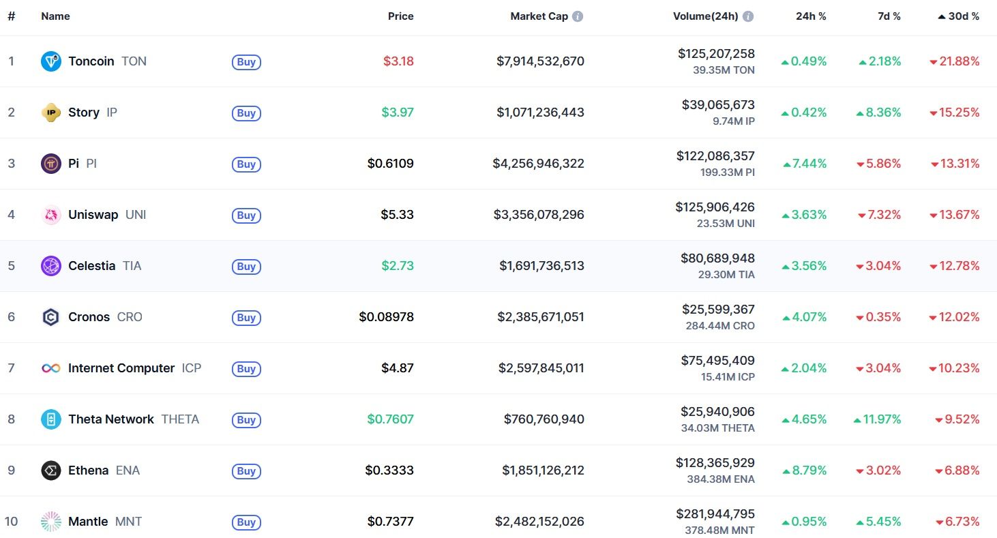This screenshot has height=538, width=997.
Task: Click the Theta Network logo
Action: (51, 419)
